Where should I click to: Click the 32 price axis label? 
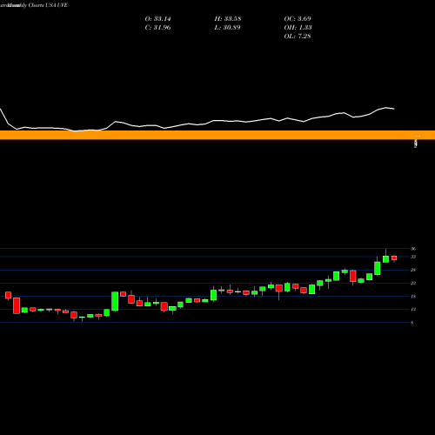pyautogui.click(x=413, y=257)
